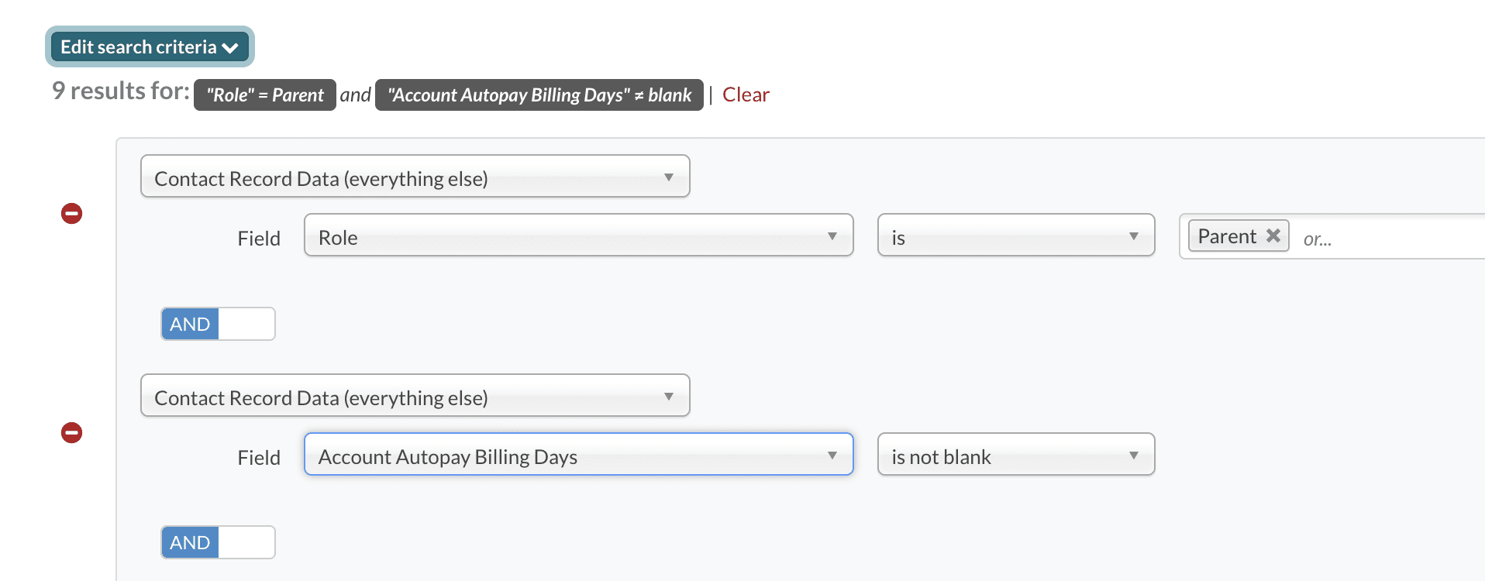Delete the Parent tag with its X

[1273, 235]
